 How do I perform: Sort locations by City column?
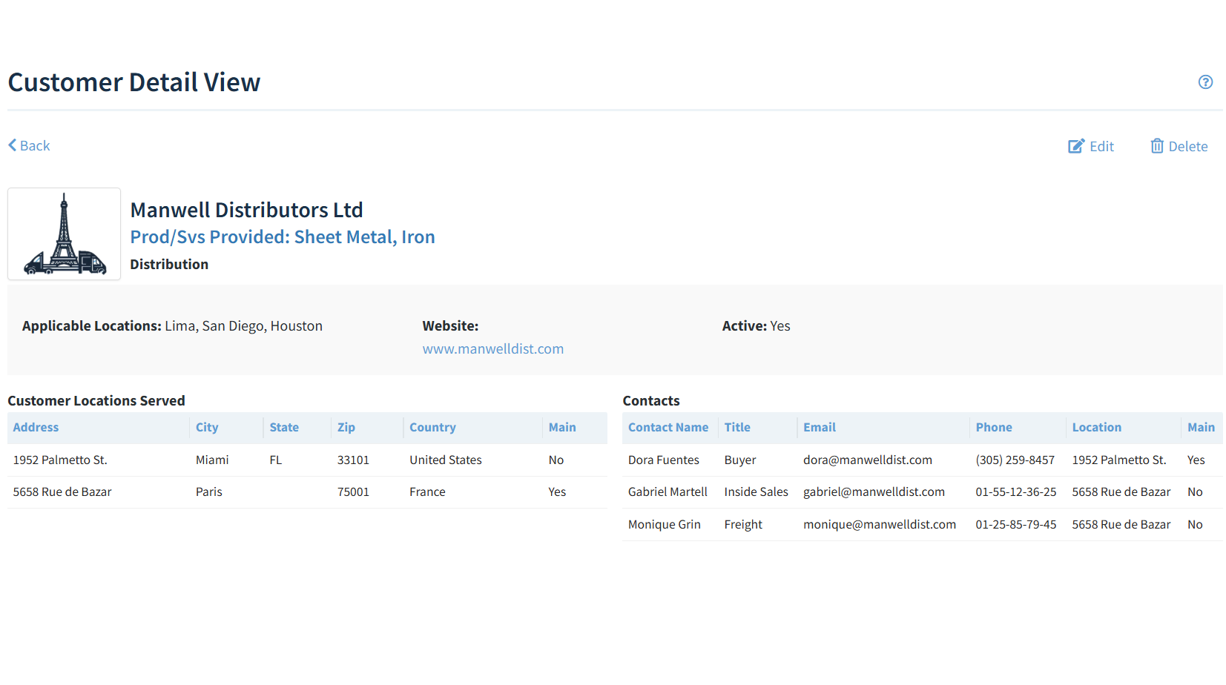(x=207, y=428)
